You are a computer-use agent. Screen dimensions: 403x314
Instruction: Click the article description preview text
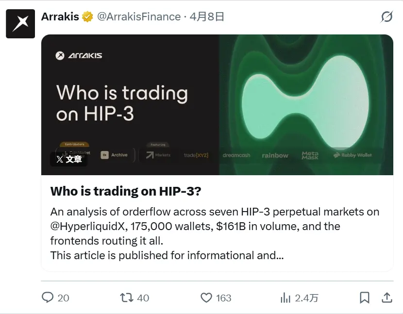[x=215, y=233]
